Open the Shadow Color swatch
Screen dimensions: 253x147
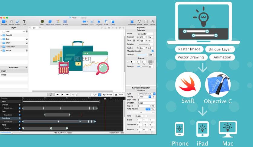coord(151,62)
